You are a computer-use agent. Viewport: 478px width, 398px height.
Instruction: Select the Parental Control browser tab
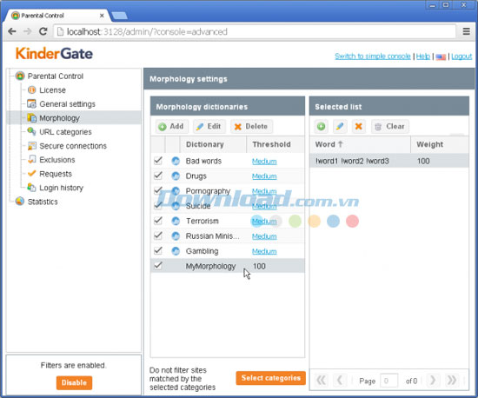click(58, 16)
